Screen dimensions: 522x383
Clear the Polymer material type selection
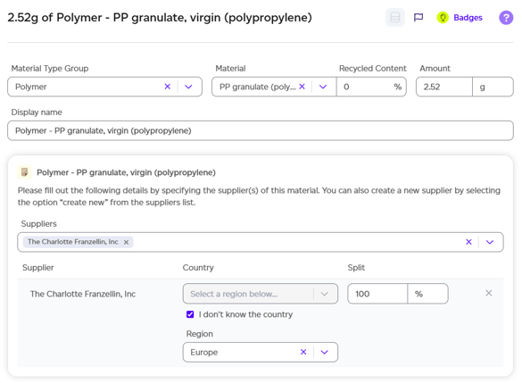click(168, 87)
